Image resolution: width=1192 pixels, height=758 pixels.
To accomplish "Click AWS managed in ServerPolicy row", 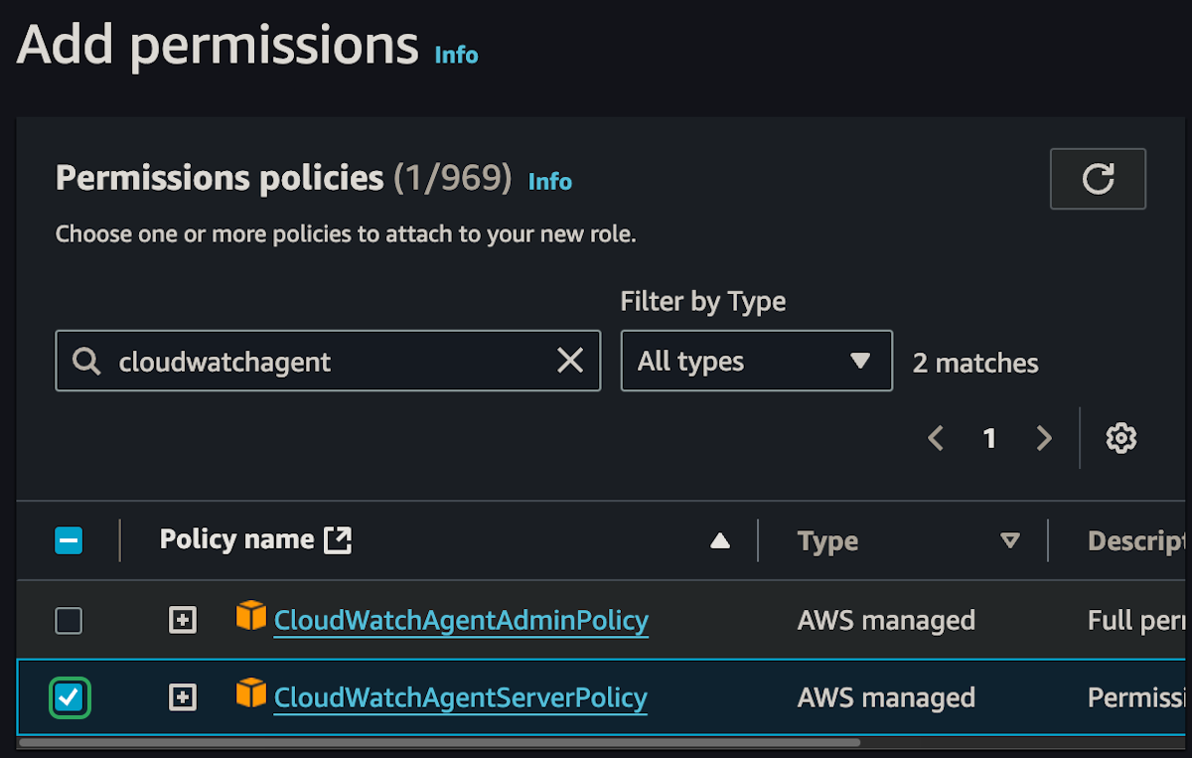I will tap(886, 697).
